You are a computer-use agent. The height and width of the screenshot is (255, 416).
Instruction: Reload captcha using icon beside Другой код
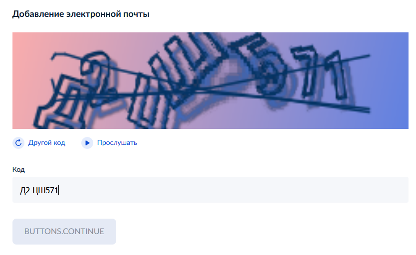coord(18,143)
